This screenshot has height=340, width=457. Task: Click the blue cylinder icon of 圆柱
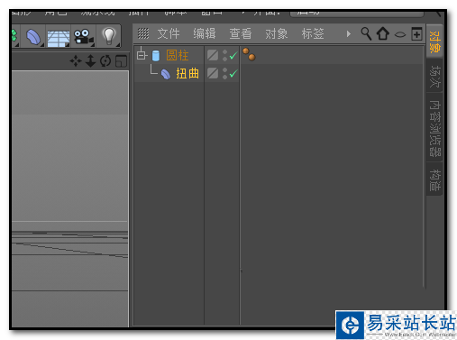(x=156, y=56)
